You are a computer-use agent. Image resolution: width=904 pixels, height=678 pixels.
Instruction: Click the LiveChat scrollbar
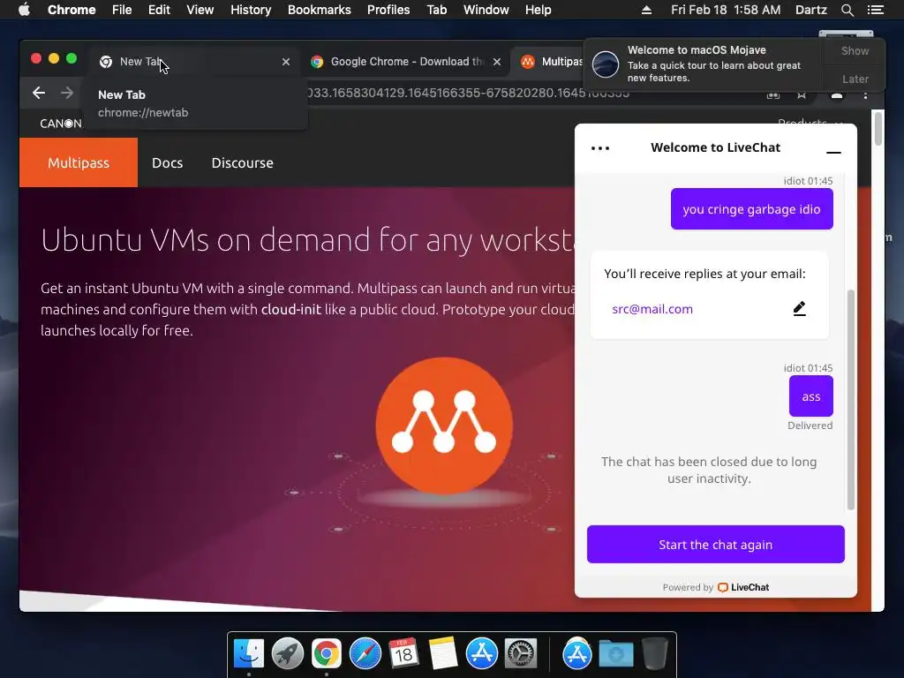pos(850,400)
